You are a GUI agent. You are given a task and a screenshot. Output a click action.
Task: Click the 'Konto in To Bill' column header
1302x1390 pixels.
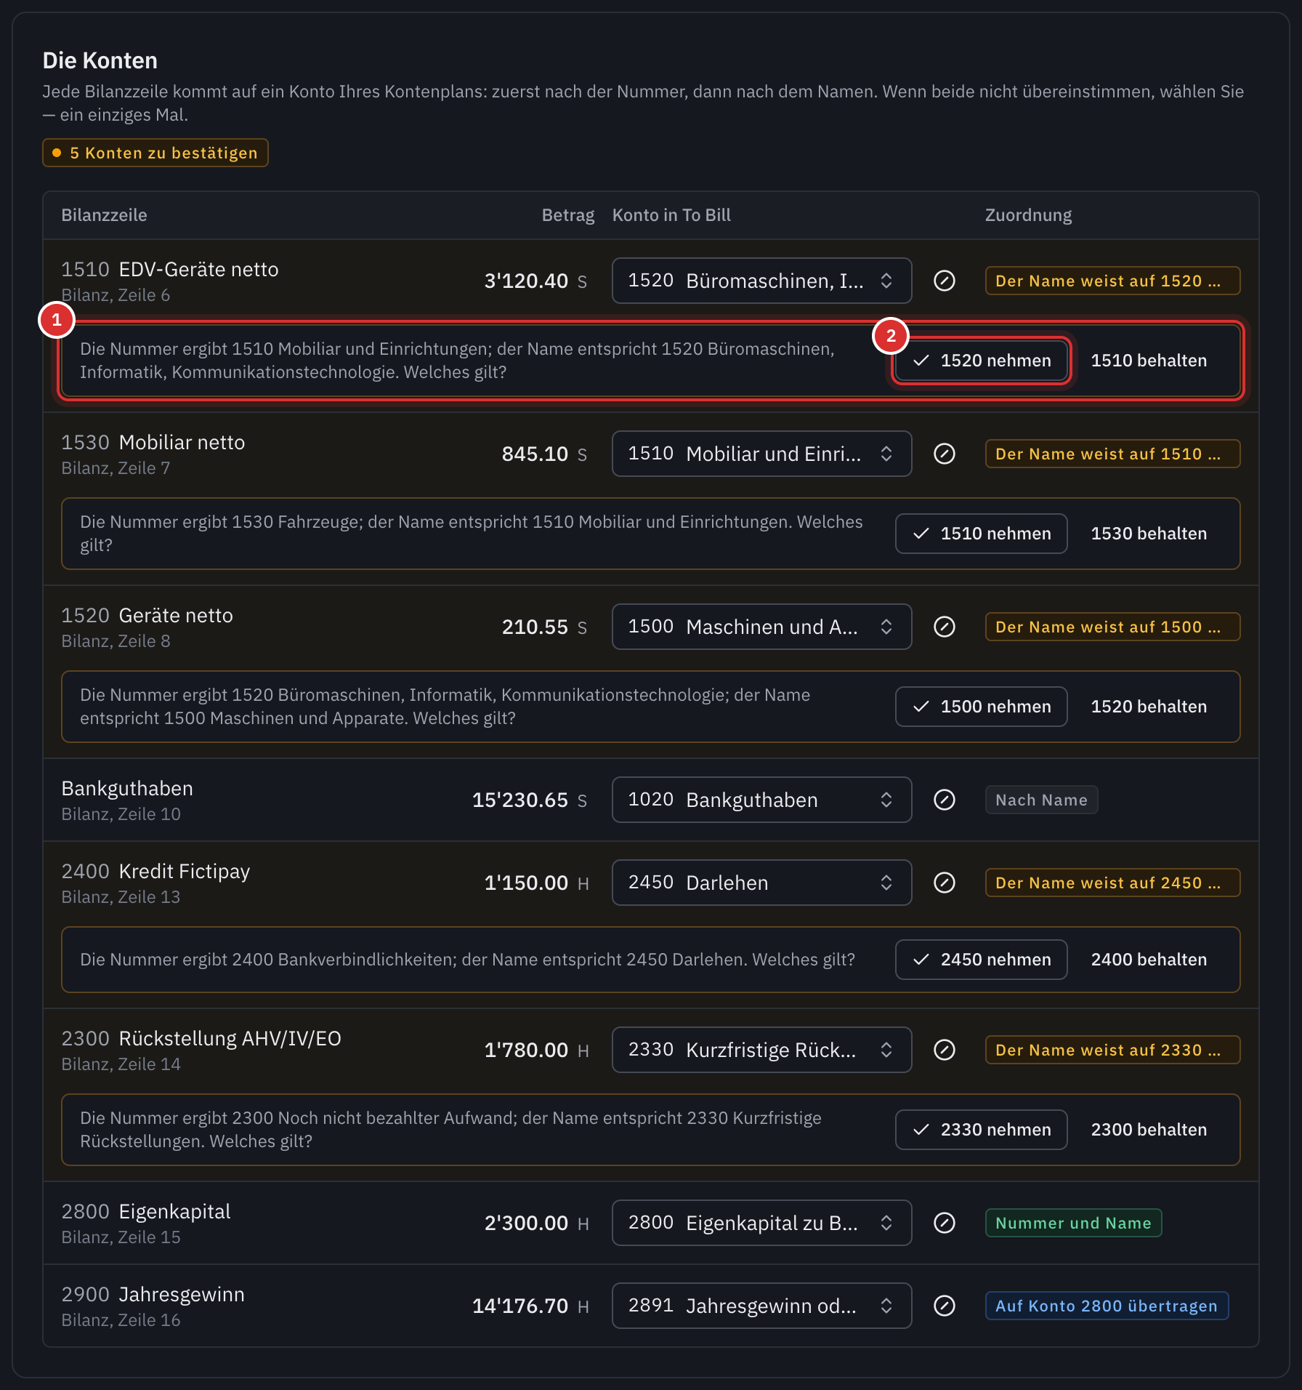pyautogui.click(x=671, y=215)
